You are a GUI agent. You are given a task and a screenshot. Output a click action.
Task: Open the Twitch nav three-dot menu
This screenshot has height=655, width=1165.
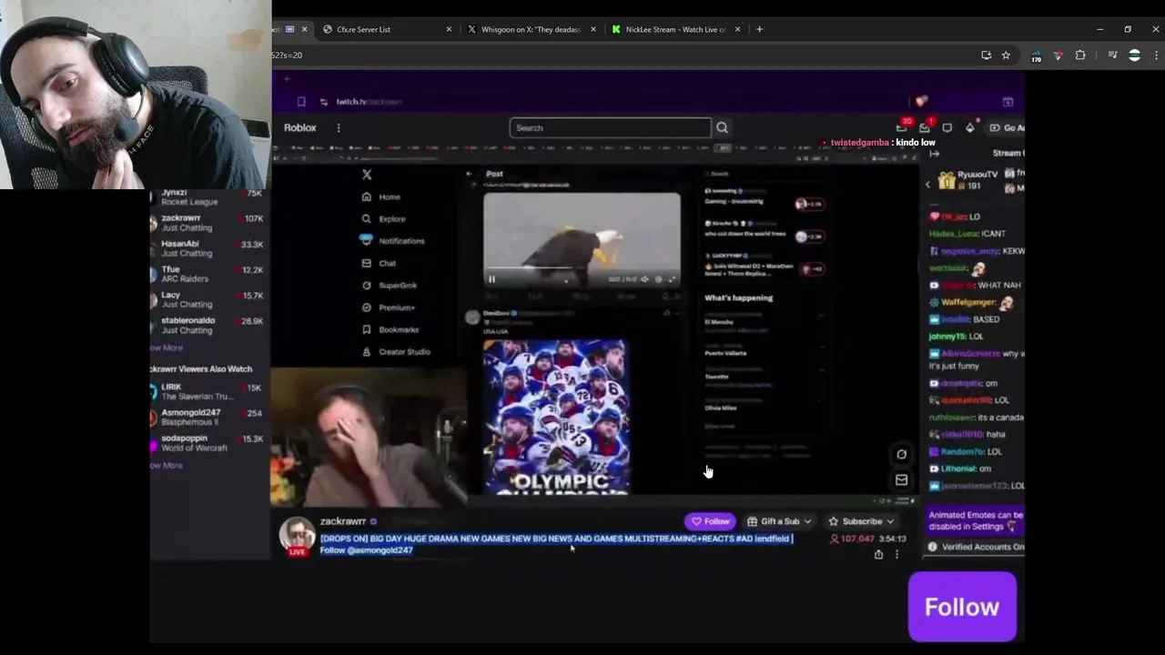[339, 128]
